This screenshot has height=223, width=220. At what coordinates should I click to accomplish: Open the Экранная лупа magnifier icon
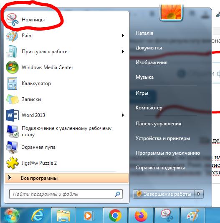point(12,147)
